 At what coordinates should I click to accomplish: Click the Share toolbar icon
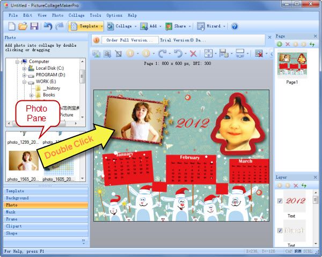[x=169, y=26]
